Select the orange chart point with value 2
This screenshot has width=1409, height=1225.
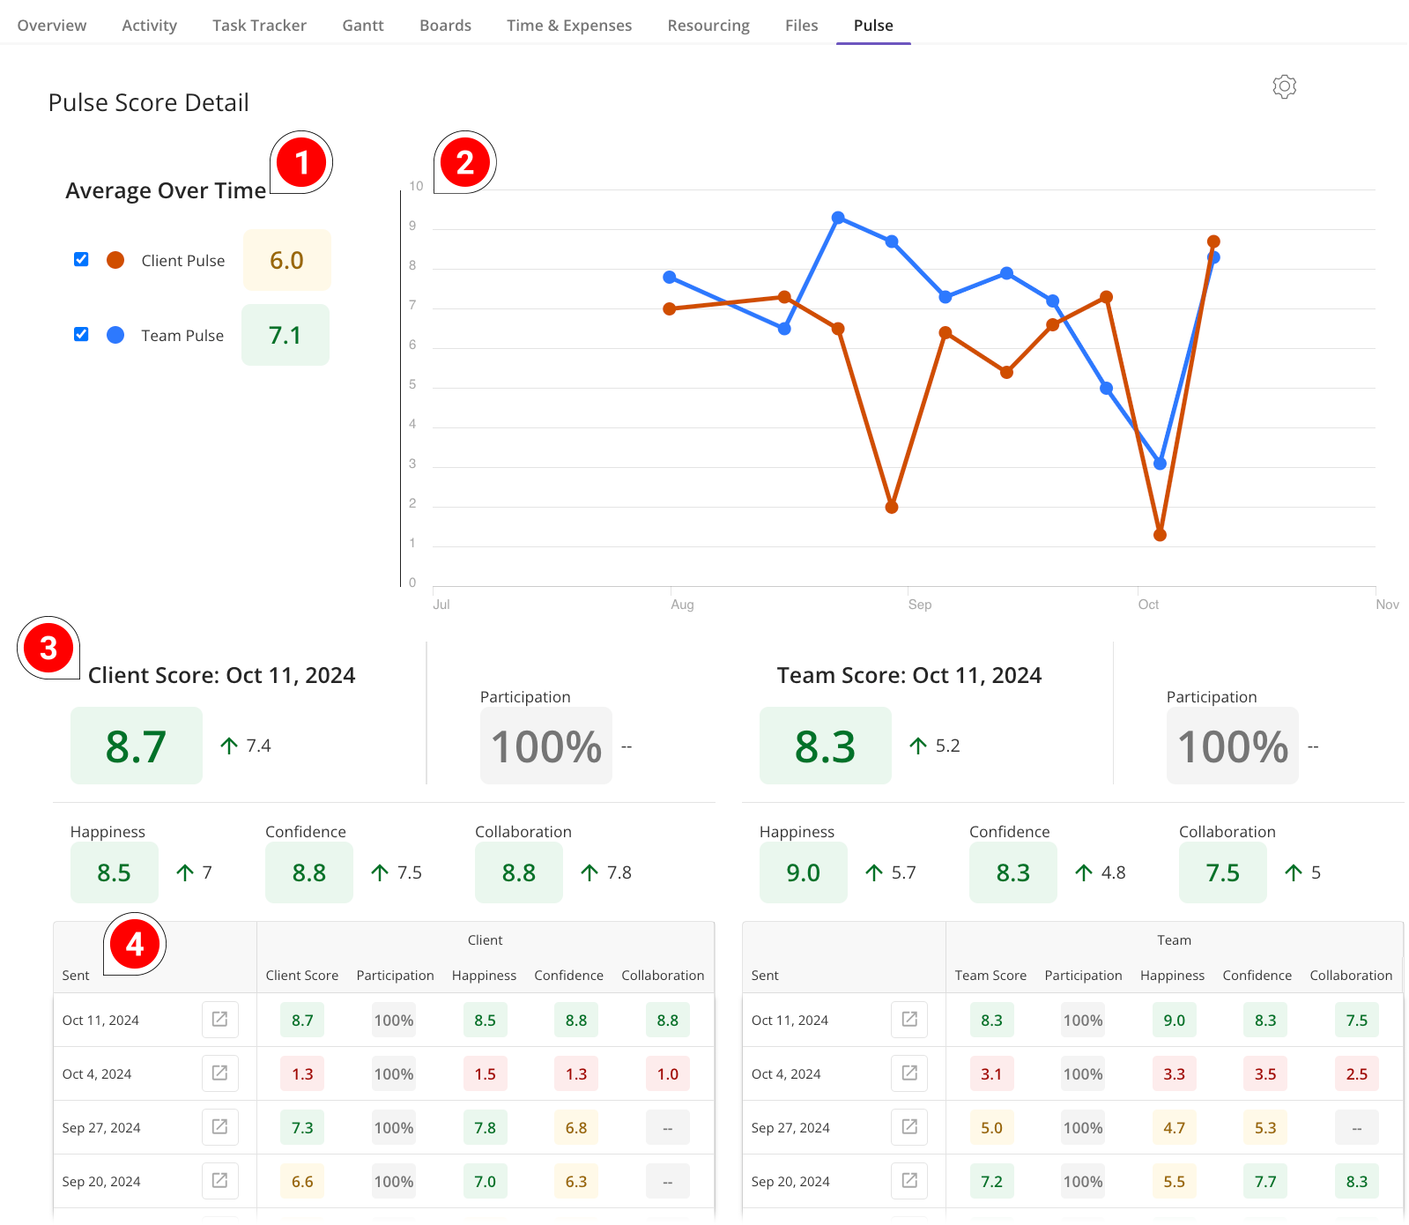[x=892, y=507]
